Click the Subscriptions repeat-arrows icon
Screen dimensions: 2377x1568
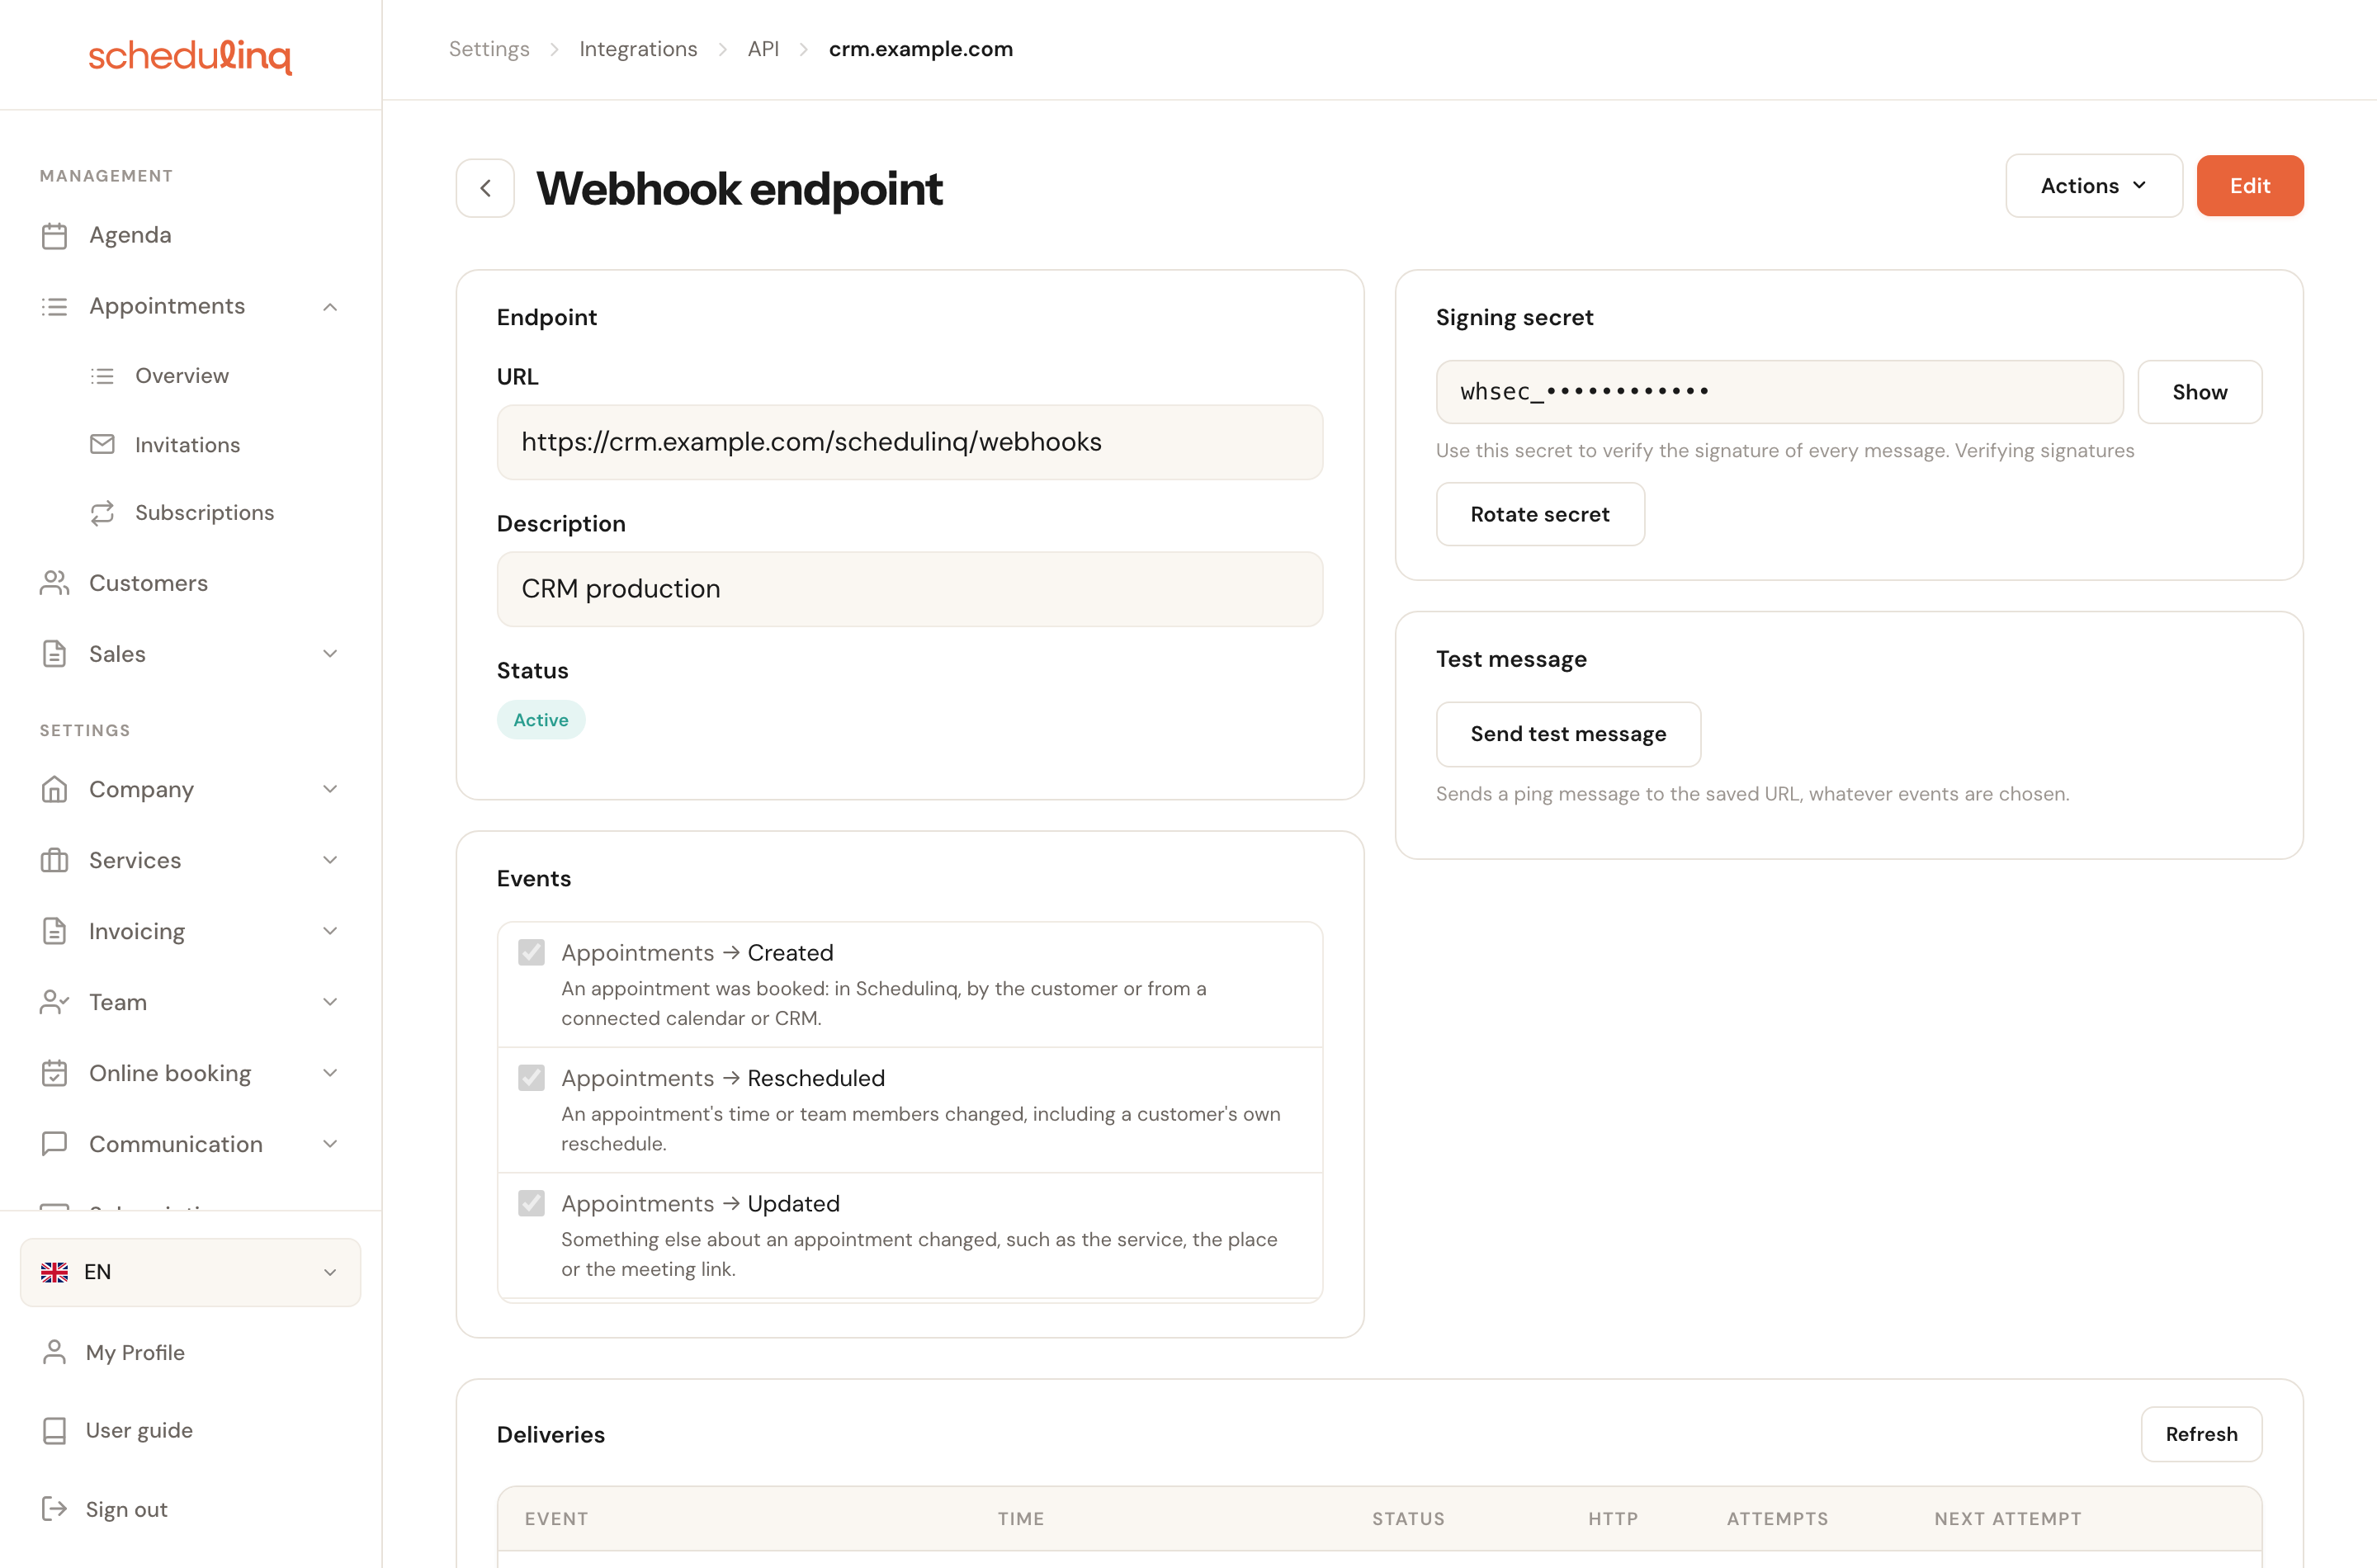(102, 513)
